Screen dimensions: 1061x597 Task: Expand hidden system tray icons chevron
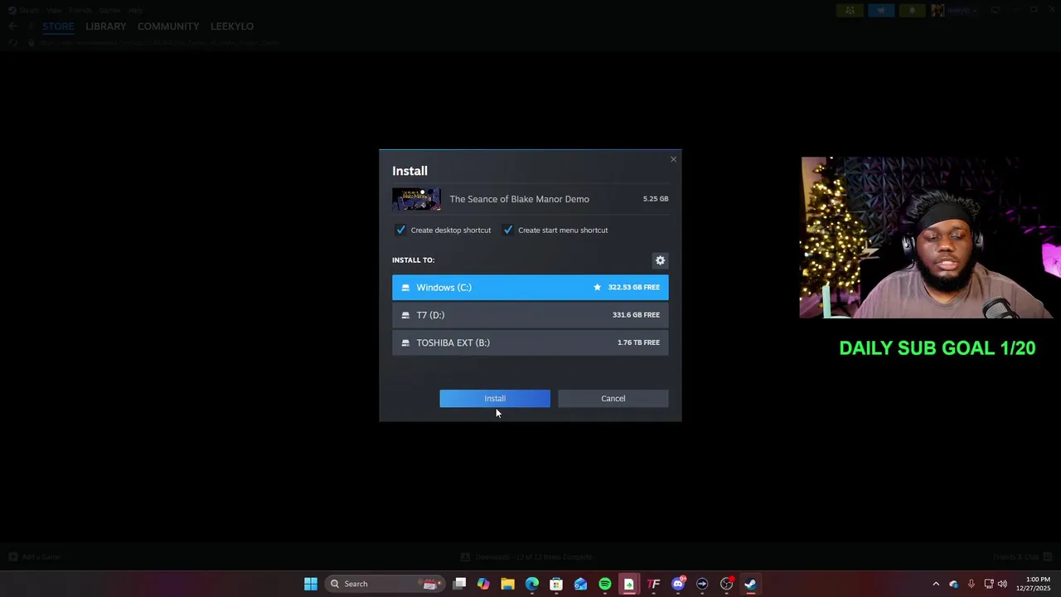[x=936, y=584]
